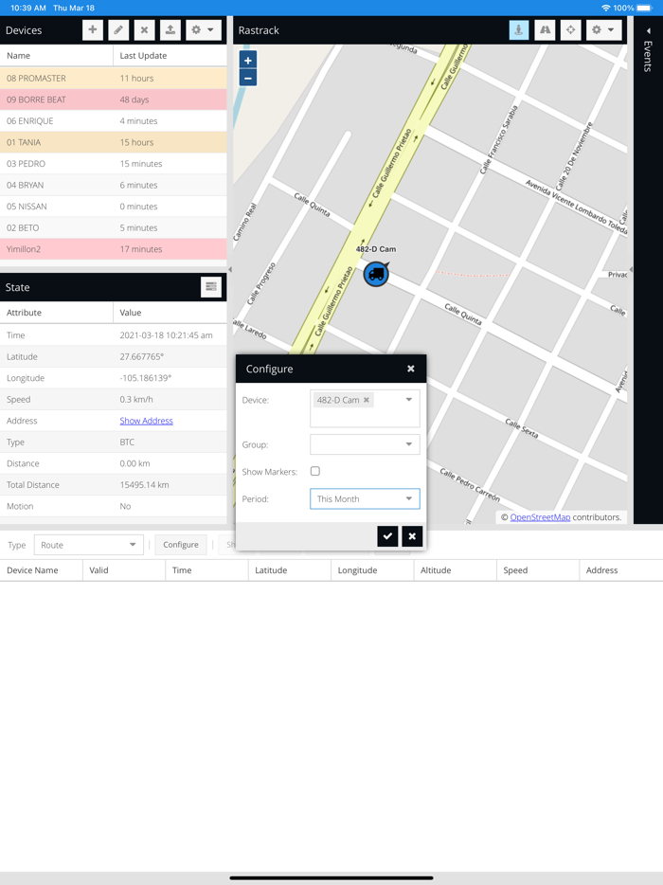Sort report by Longitude column header
Image resolution: width=663 pixels, height=885 pixels.
coord(372,570)
